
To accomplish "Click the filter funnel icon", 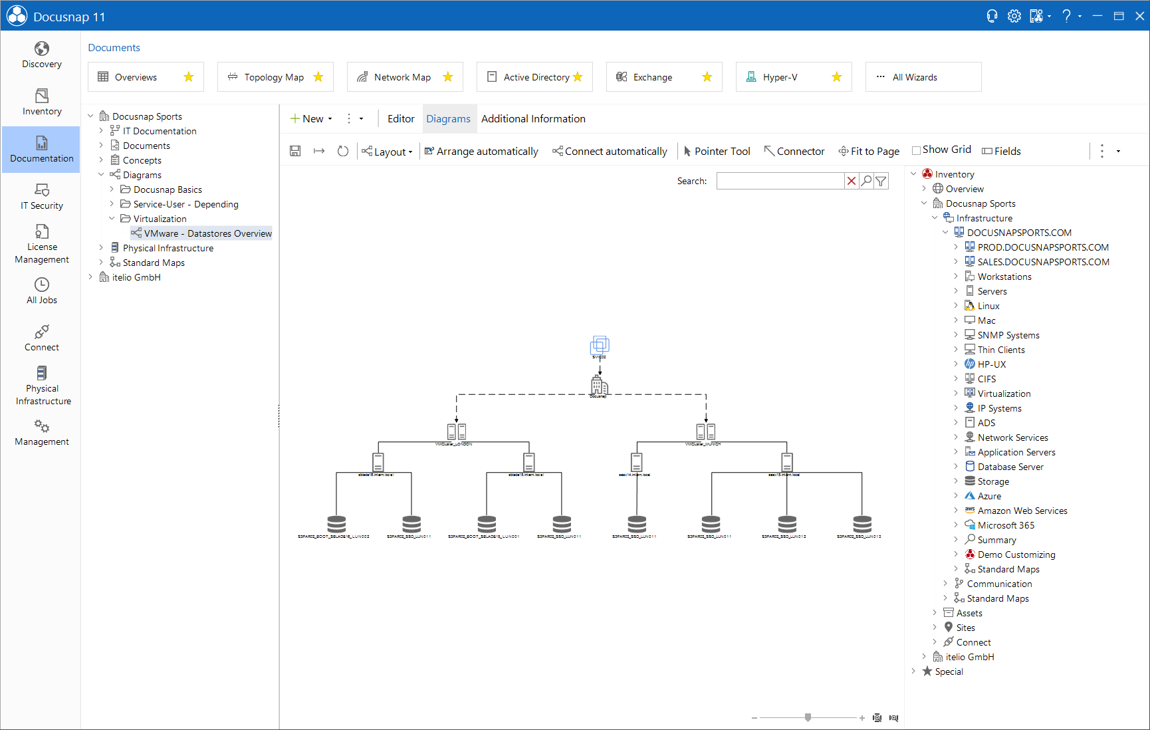I will pos(881,181).
